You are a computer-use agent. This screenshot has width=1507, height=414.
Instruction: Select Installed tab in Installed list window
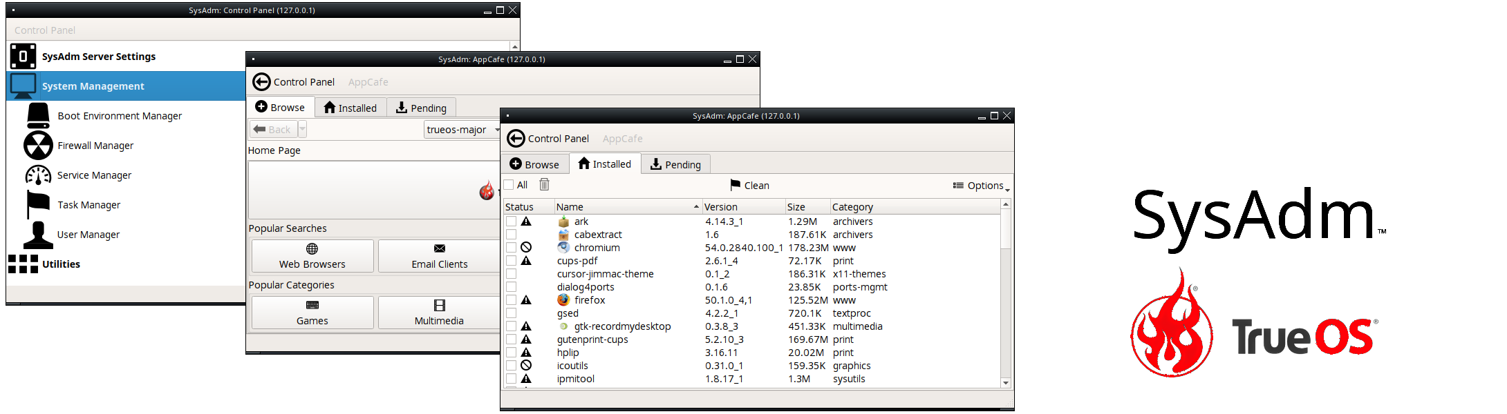605,164
